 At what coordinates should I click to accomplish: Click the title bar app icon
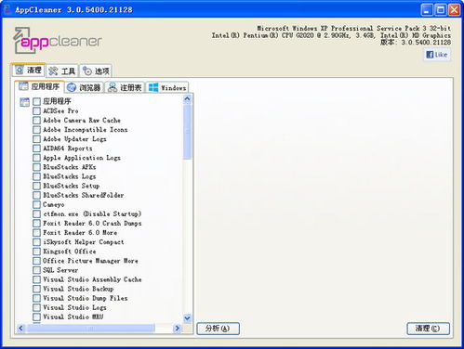click(7, 9)
